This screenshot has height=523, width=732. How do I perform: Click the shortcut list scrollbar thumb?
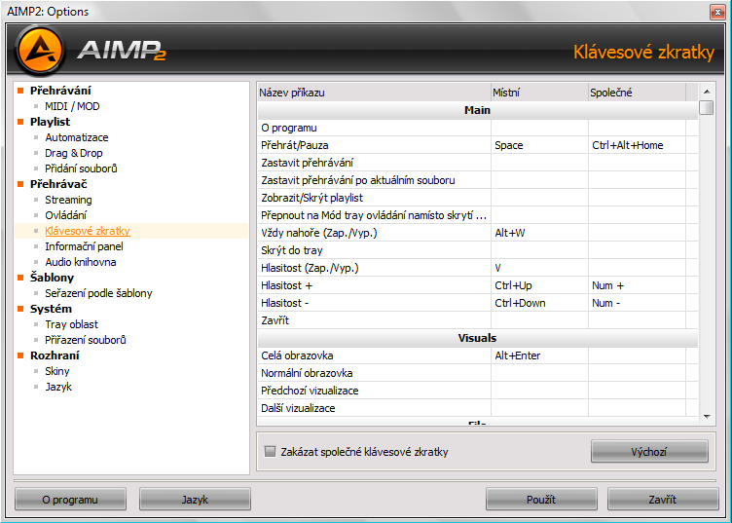[707, 107]
